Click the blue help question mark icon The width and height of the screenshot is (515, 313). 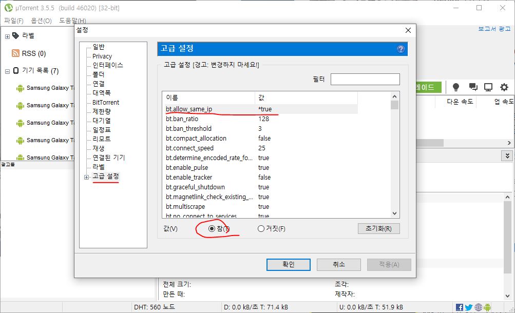point(400,49)
